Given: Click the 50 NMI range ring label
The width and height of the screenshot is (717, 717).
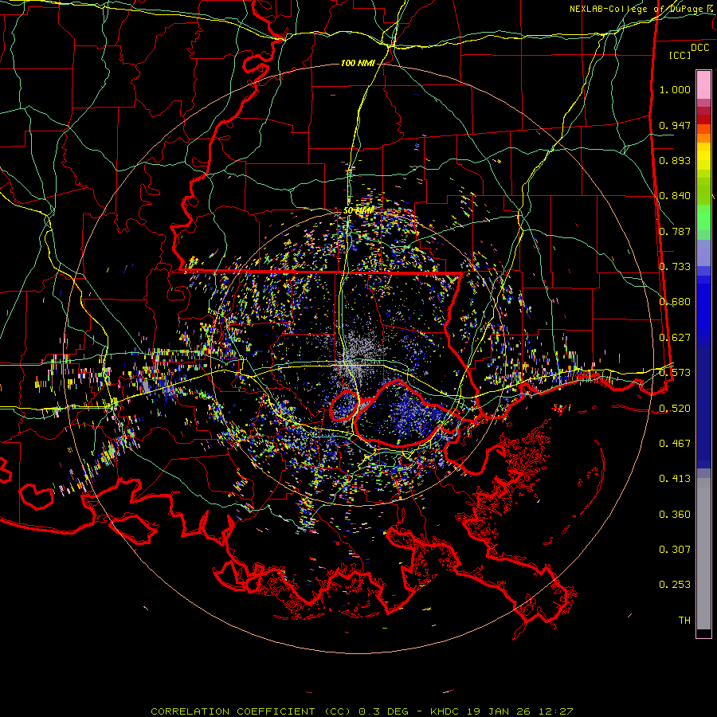Looking at the screenshot, I should point(358,210).
